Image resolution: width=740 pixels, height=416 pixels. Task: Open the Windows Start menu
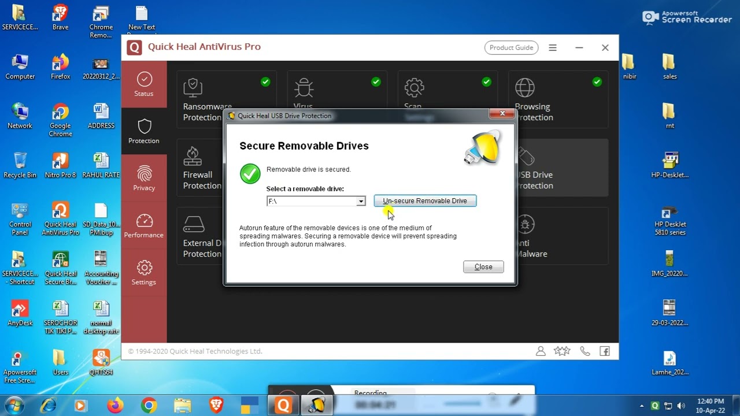(14, 405)
